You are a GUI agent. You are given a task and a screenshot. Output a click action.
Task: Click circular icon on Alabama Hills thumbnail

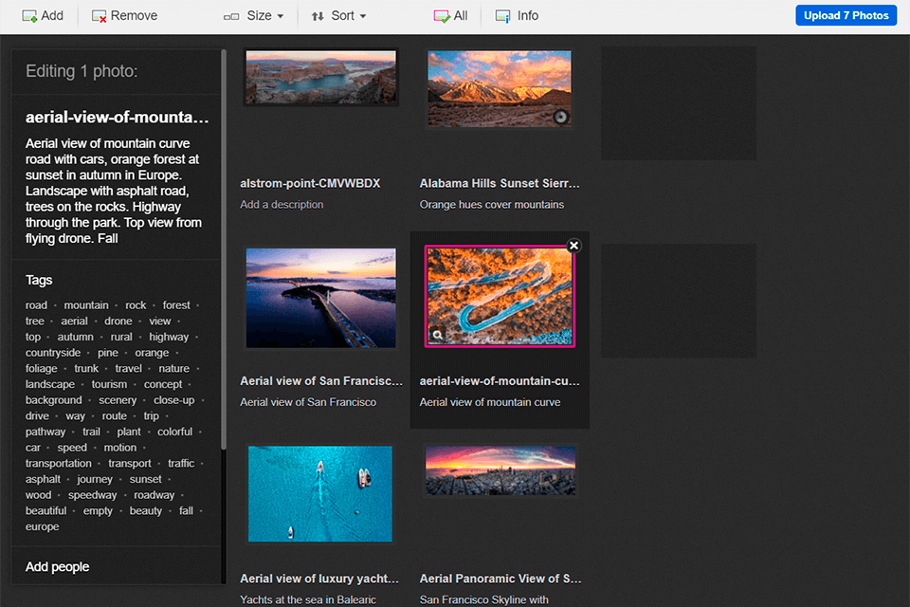(560, 117)
